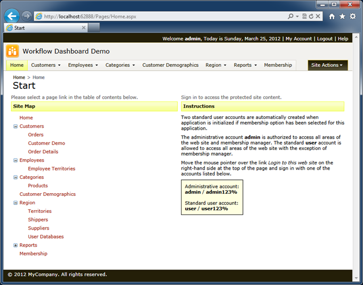Viewport: 363px width, 285px height.
Task: Open Customer Demographics link in Site Map
Action: coord(48,194)
